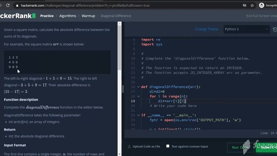Click the scrollbar up arrow in problem panel
The width and height of the screenshot is (277, 156).
[x=119, y=23]
